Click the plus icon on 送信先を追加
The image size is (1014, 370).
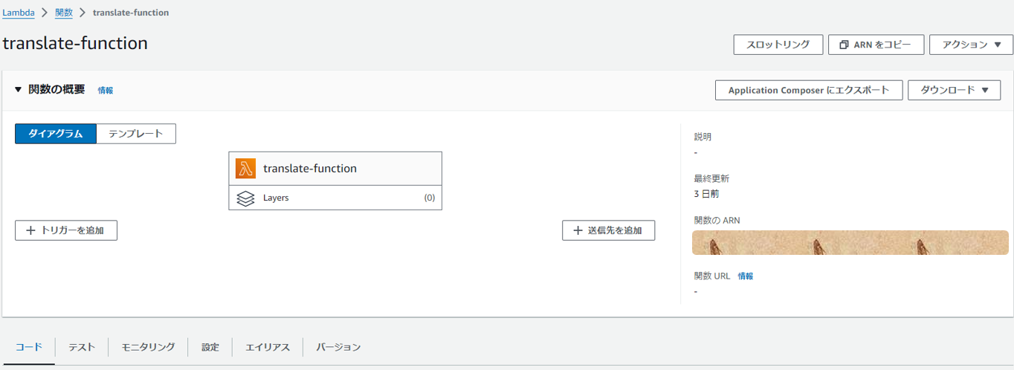578,230
